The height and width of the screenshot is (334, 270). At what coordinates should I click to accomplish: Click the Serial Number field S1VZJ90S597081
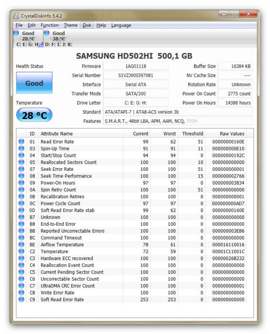point(136,75)
